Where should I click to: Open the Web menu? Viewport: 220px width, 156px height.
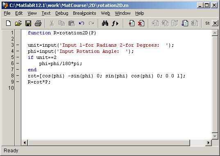click(105, 13)
